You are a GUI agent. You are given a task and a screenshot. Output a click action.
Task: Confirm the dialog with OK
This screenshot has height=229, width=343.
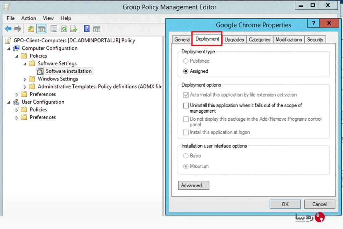click(285, 204)
